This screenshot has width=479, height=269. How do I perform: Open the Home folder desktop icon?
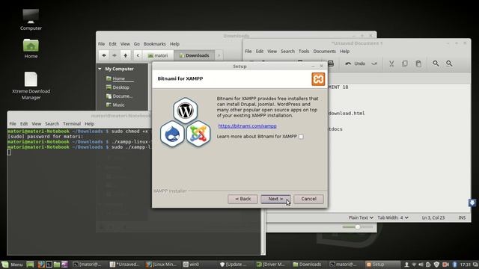coord(31,48)
